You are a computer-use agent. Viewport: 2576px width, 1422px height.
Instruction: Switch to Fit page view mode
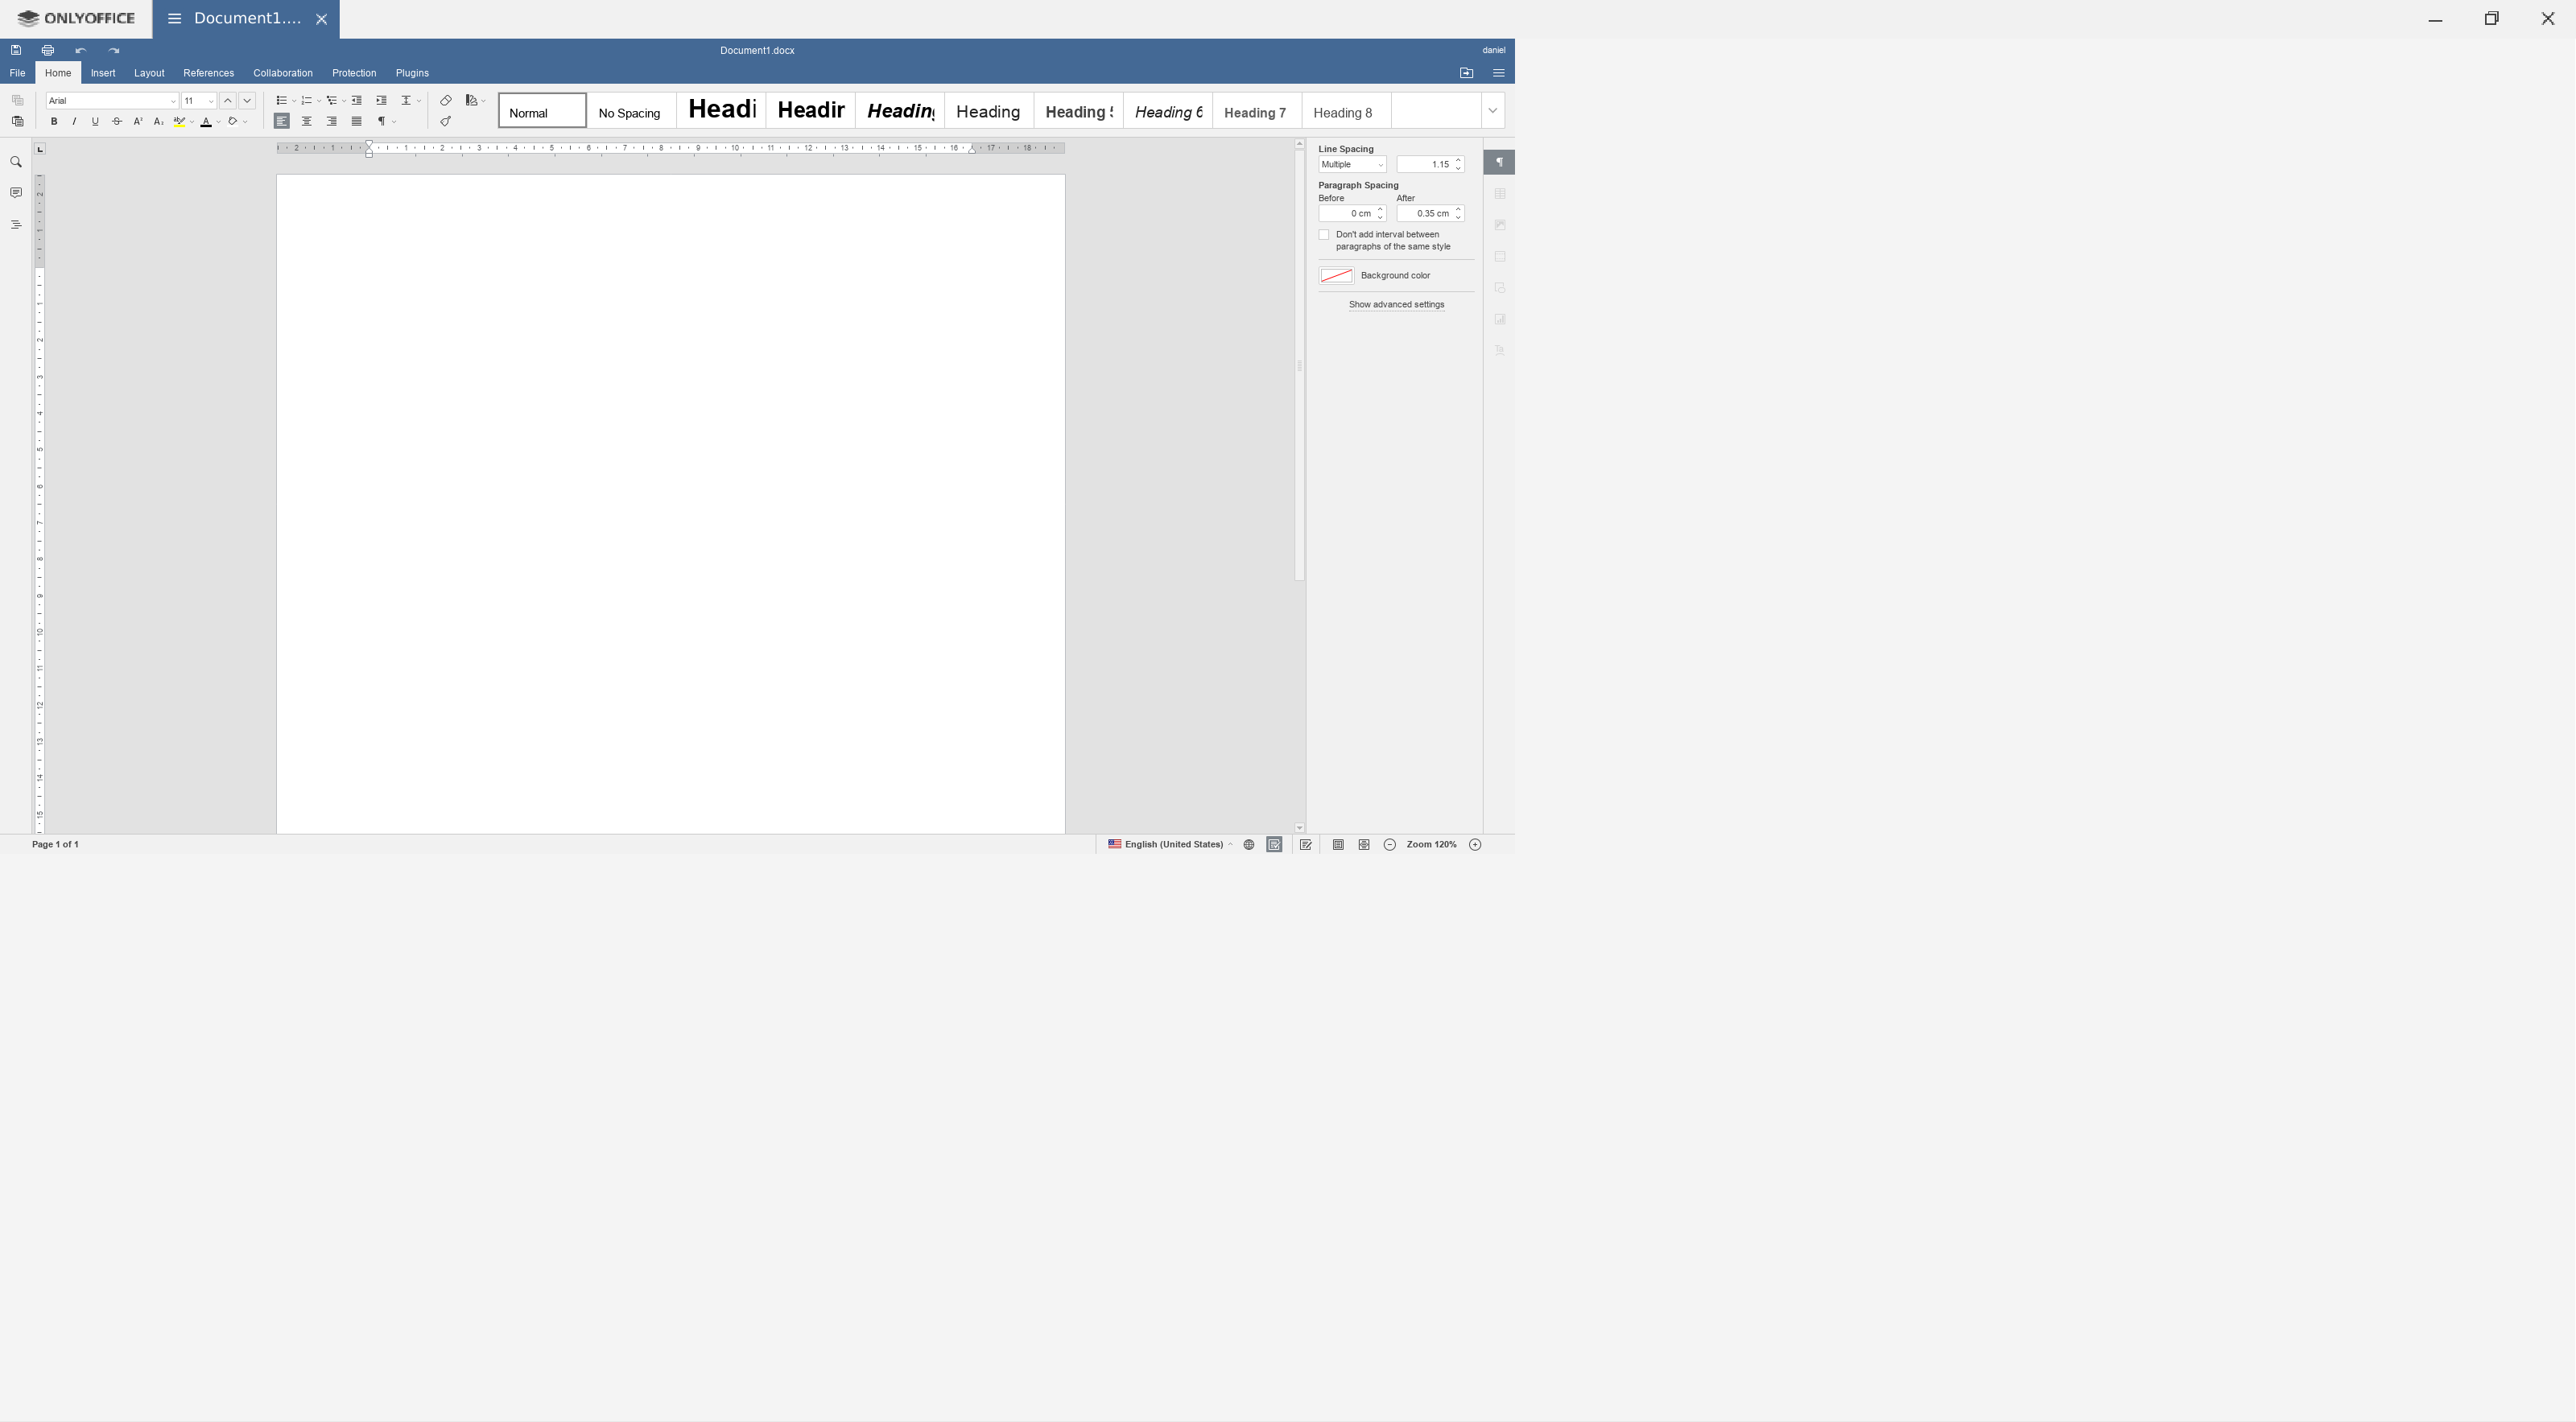1338,844
